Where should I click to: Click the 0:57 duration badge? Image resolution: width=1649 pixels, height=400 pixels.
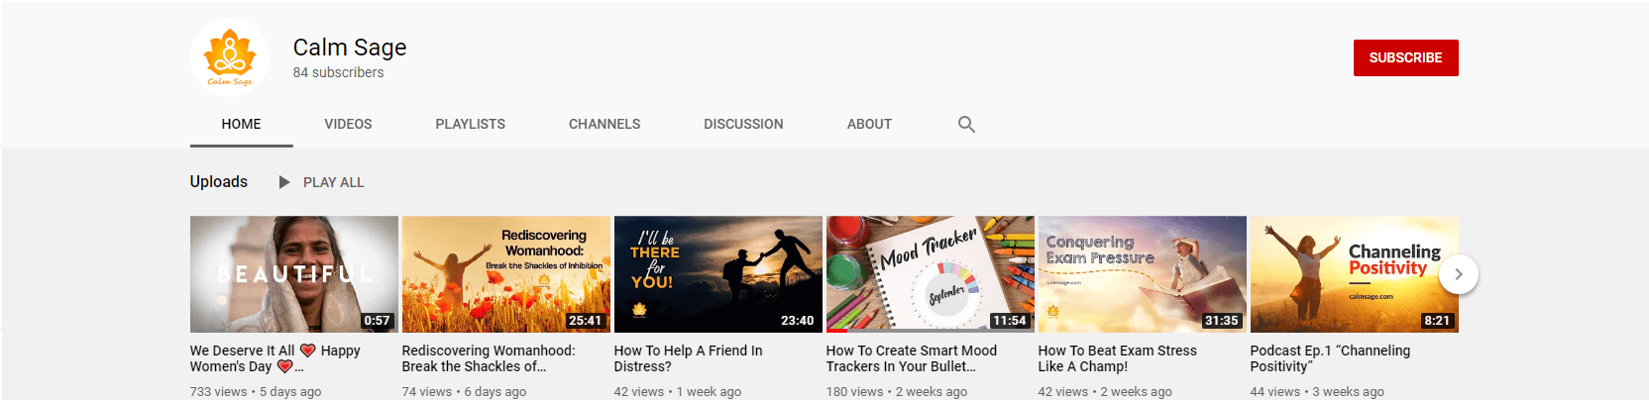point(377,321)
